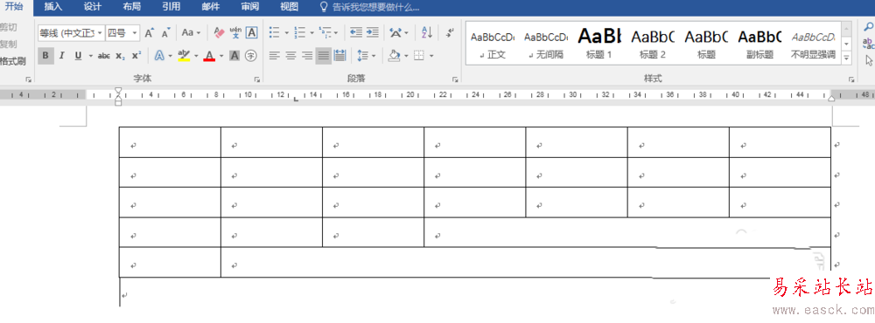Click the 告诉我您想要做什么 search box
This screenshot has height=323, width=875.
coord(368,7)
